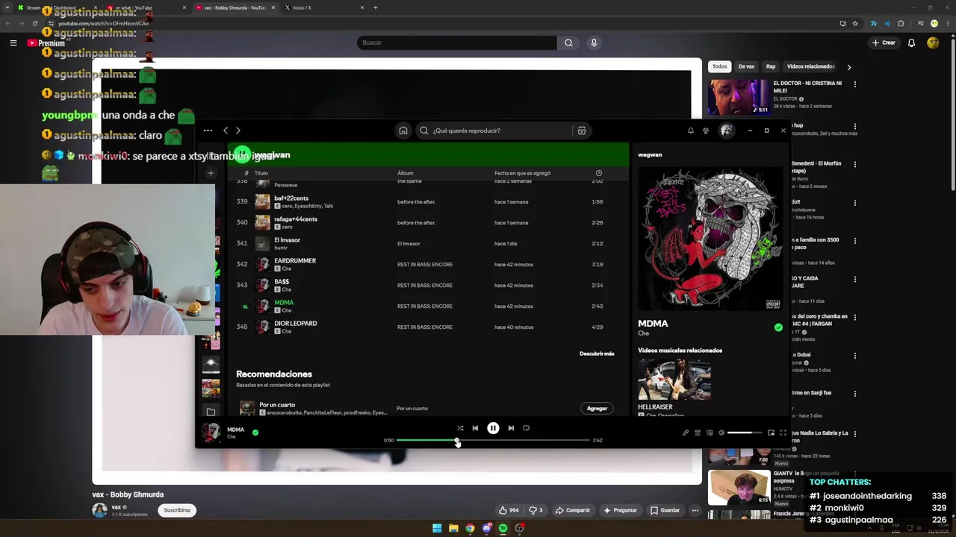Select the Videos relacionados chip
The width and height of the screenshot is (956, 537).
810,66
